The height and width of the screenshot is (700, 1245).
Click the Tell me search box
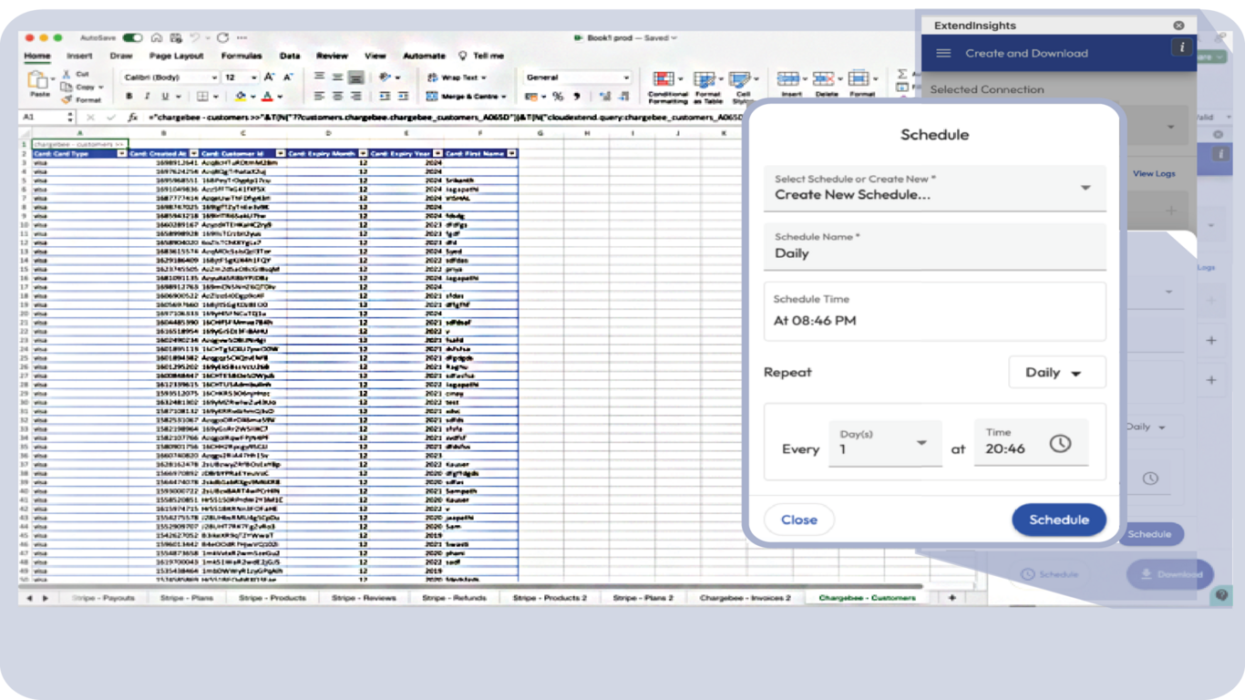[482, 56]
